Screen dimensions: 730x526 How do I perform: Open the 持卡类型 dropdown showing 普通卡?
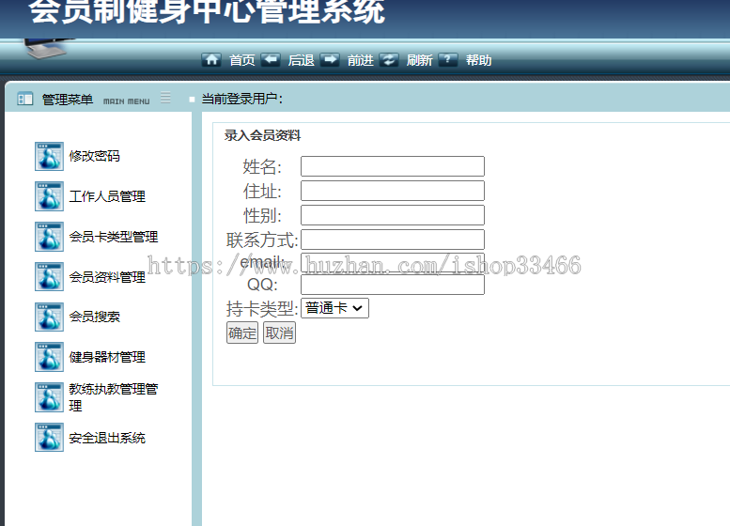(334, 308)
